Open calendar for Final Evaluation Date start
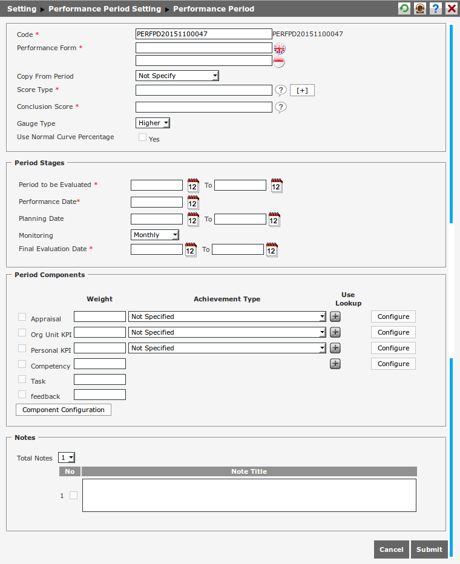 (191, 250)
